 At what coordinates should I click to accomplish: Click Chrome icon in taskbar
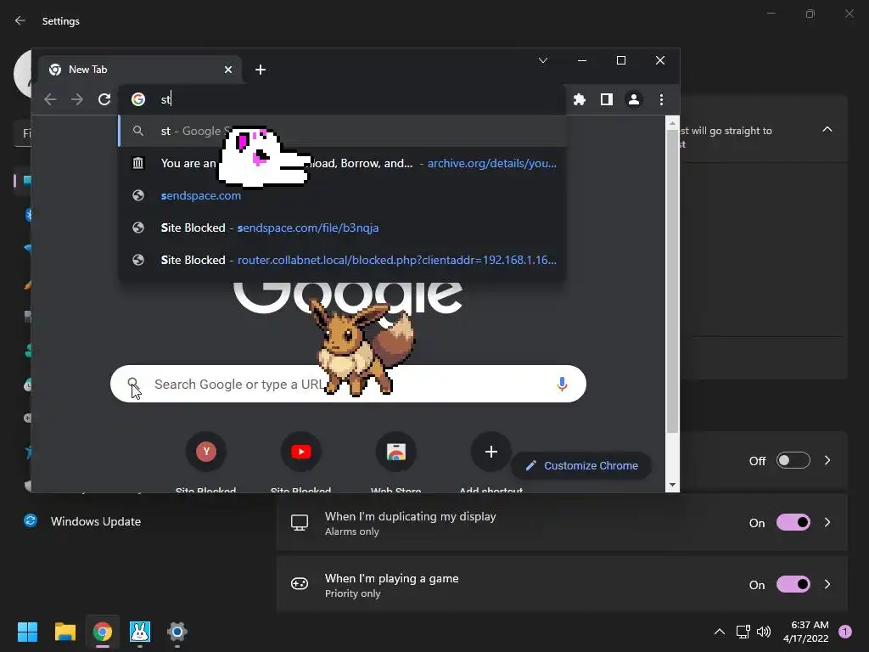click(103, 632)
